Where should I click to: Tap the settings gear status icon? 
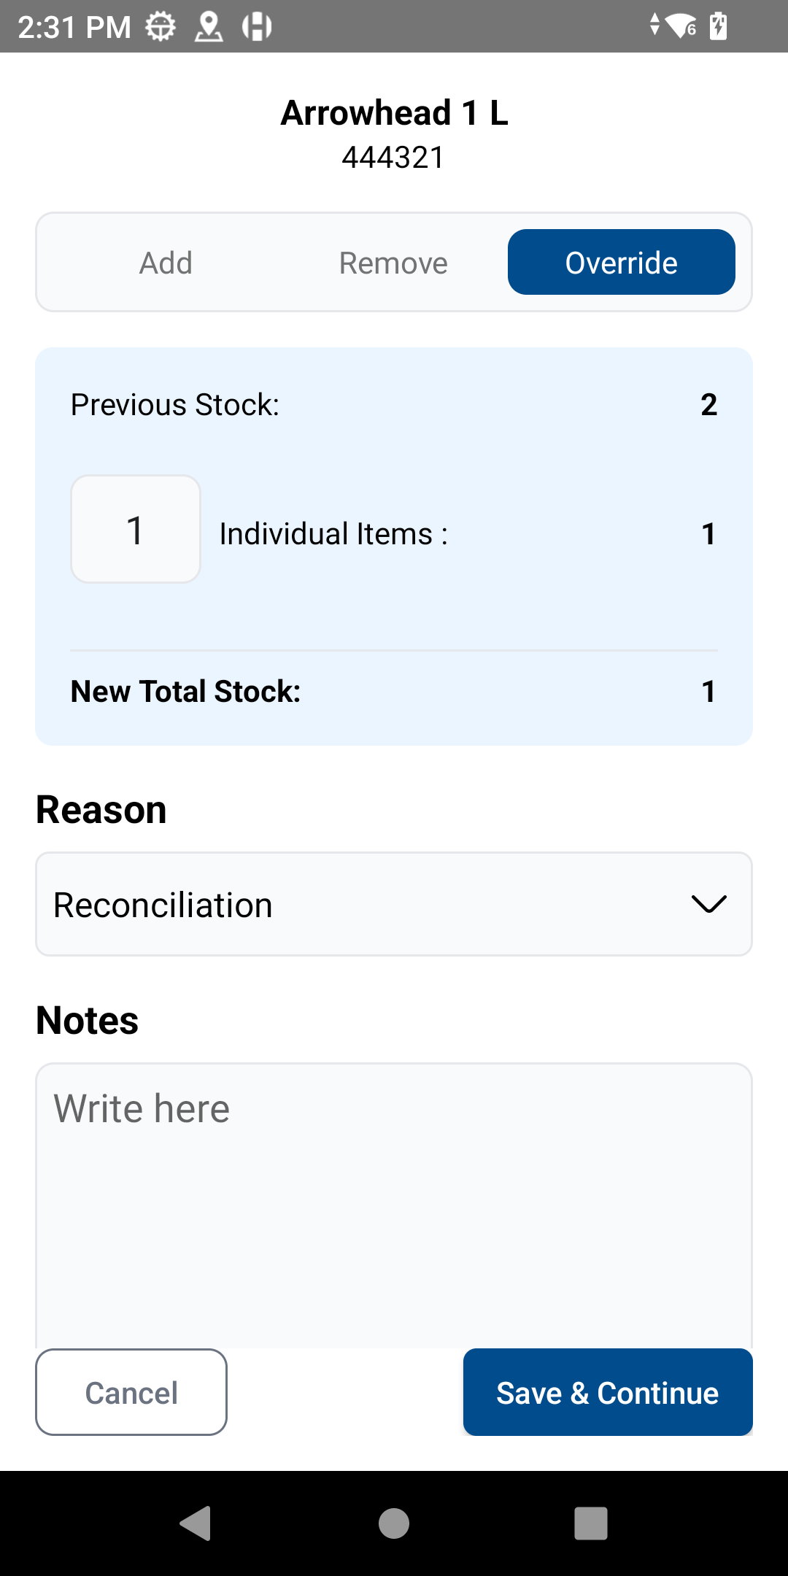coord(161,27)
